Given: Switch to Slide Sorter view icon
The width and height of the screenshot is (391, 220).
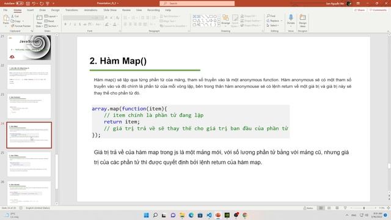Looking at the screenshot, I should (x=329, y=208).
